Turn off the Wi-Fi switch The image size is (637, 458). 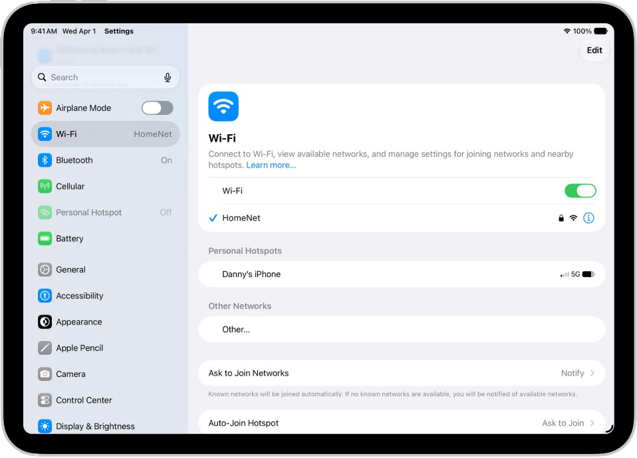580,191
